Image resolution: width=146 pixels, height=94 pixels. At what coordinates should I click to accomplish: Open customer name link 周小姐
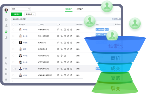pos(25,29)
